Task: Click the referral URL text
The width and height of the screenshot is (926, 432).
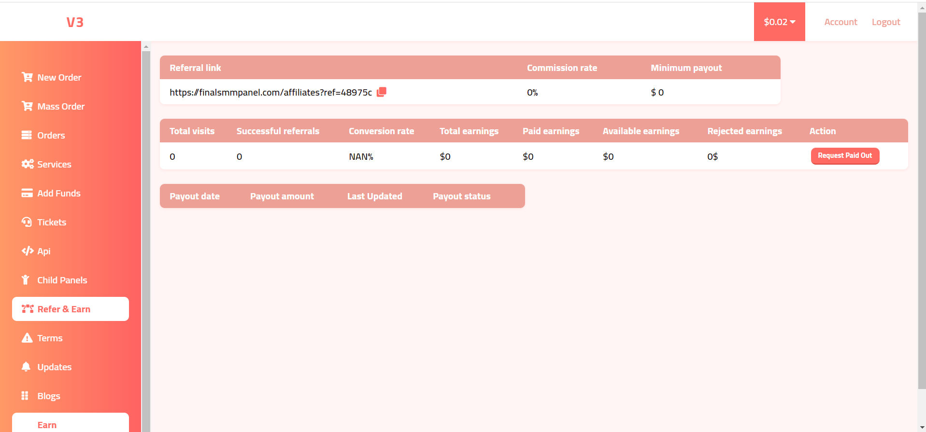Action: click(x=271, y=92)
